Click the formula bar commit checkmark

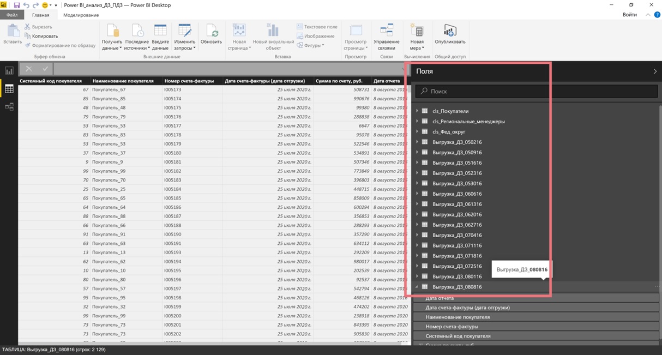[46, 69]
